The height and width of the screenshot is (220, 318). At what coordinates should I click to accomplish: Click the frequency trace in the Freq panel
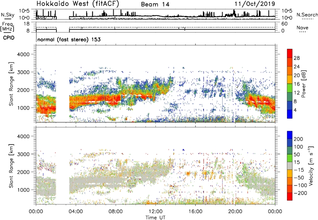tap(155, 29)
